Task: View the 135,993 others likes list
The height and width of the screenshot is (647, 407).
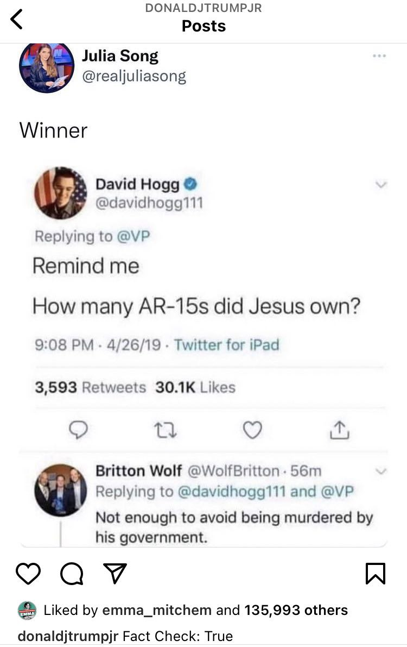Action: click(296, 610)
